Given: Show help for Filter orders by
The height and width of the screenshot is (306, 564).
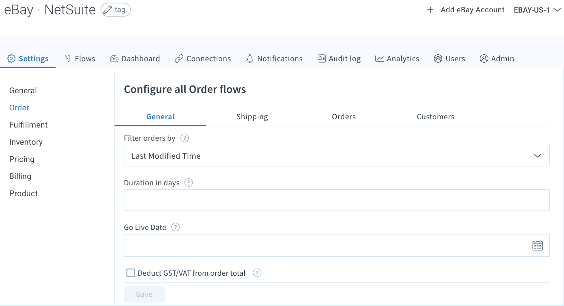Looking at the screenshot, I should coord(185,138).
